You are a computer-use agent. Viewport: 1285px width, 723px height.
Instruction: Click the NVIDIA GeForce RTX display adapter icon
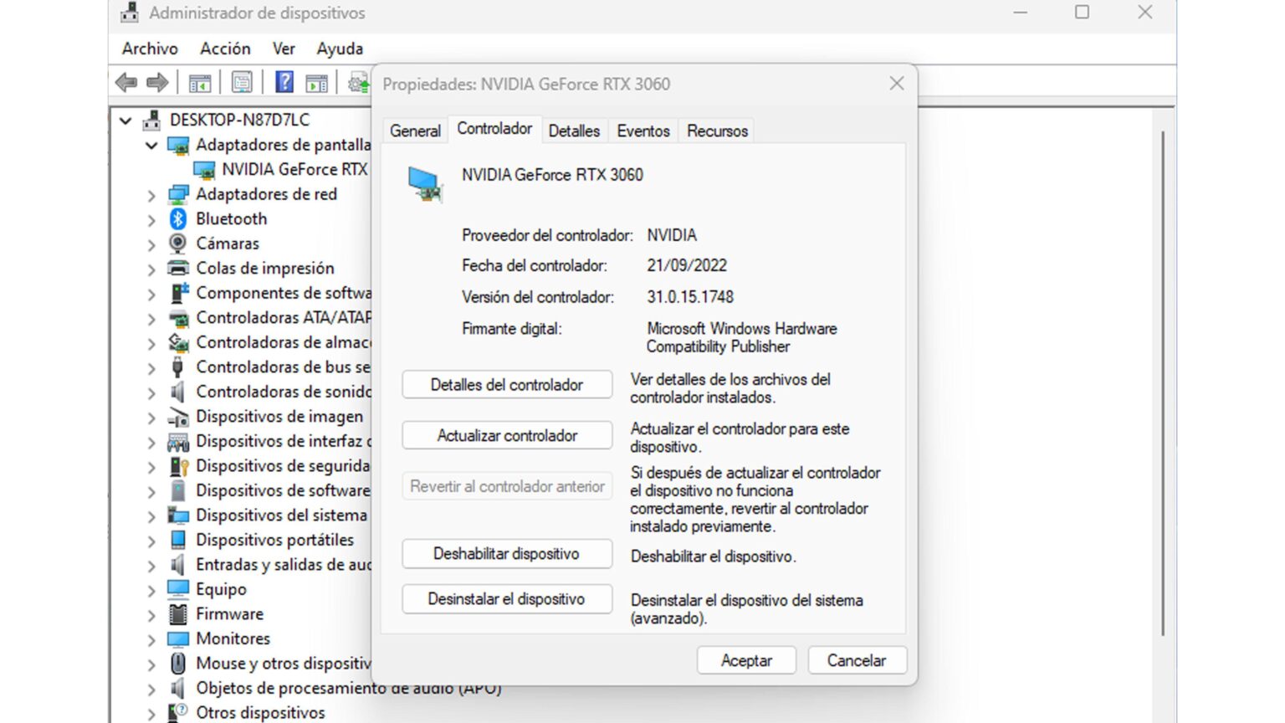pyautogui.click(x=203, y=169)
